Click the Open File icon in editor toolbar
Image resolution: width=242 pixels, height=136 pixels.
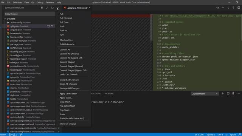point(218,8)
